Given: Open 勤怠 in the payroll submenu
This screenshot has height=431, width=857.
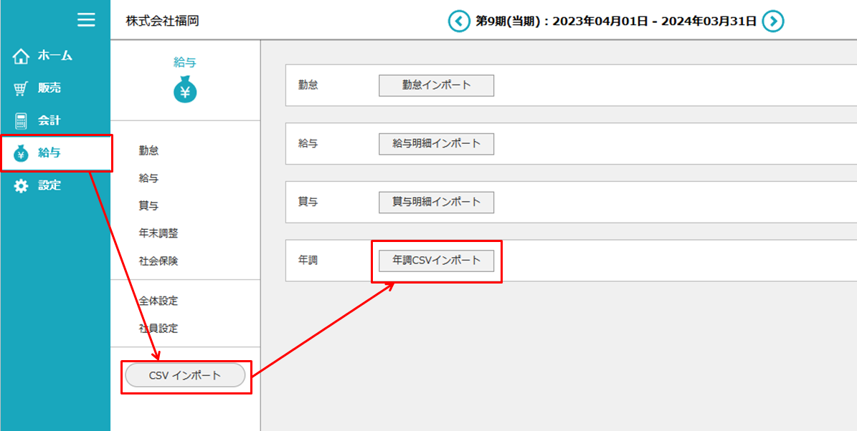Looking at the screenshot, I should (x=149, y=150).
